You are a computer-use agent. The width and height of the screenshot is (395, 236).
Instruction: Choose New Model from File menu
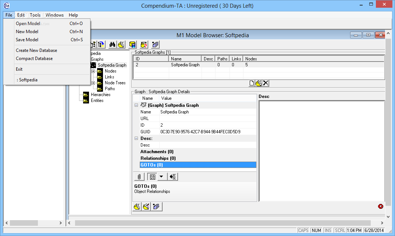tap(47, 32)
